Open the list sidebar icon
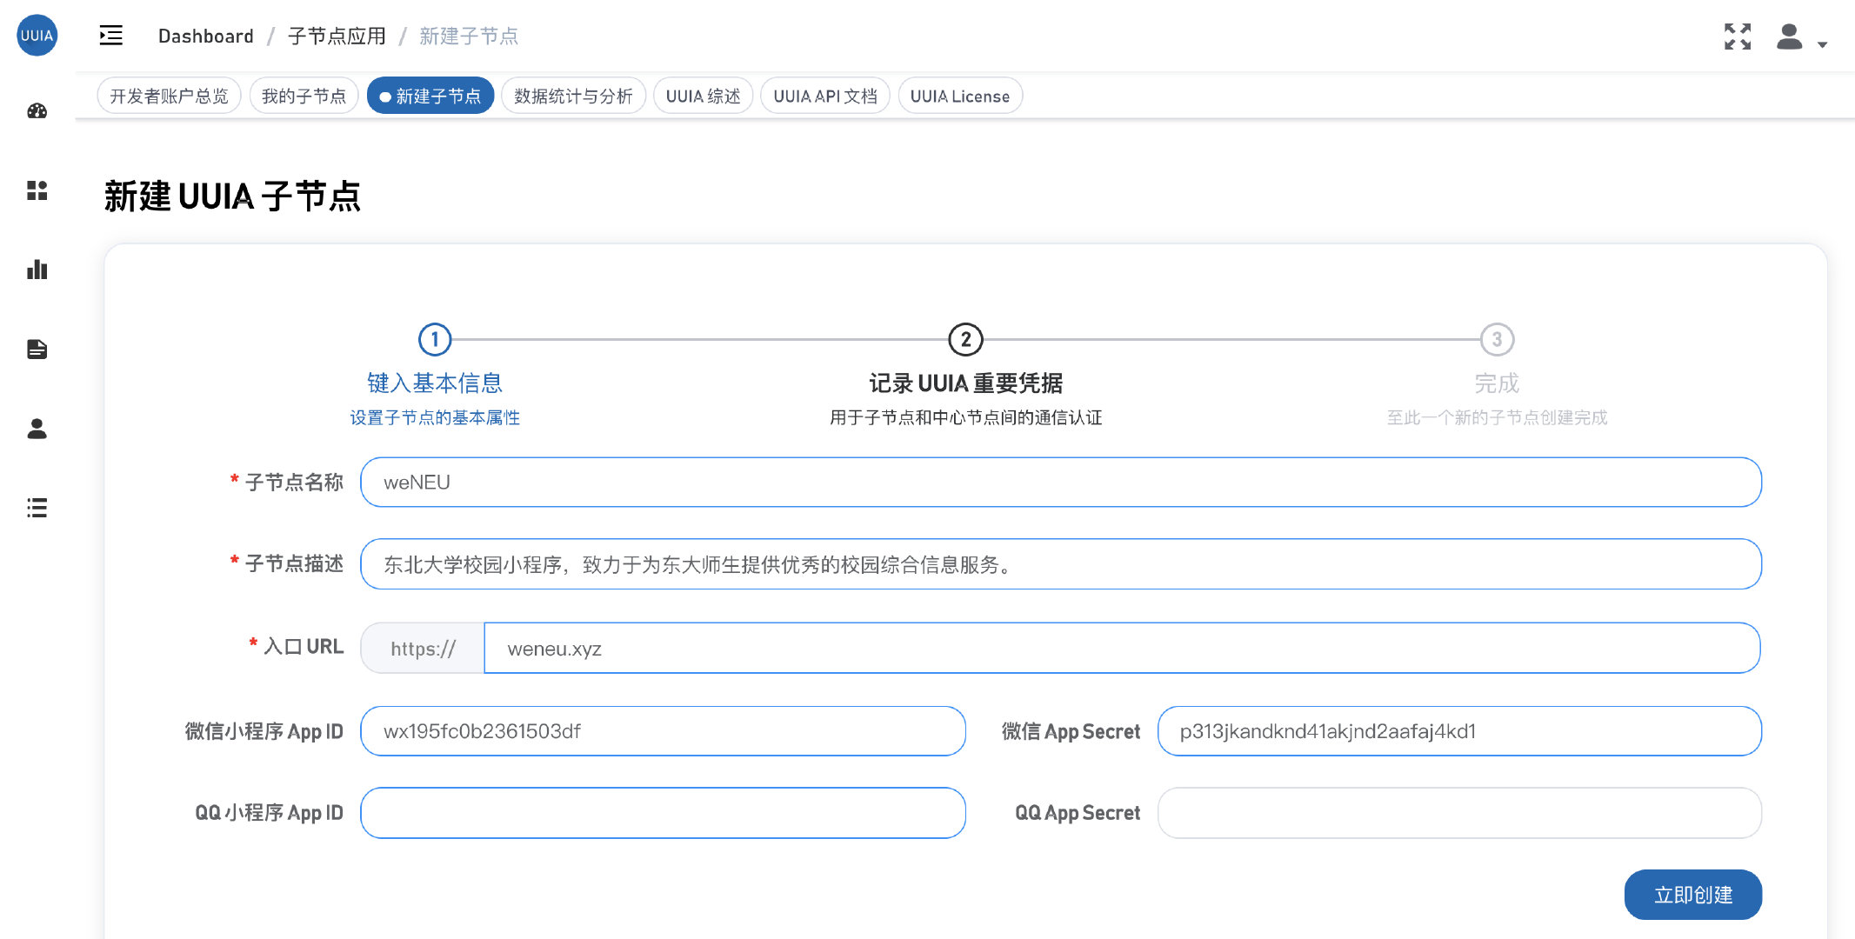Image resolution: width=1855 pixels, height=939 pixels. click(x=37, y=508)
